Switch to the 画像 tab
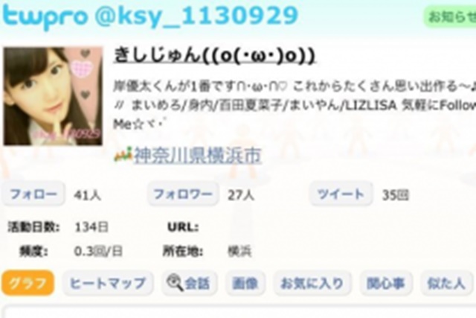 (245, 283)
